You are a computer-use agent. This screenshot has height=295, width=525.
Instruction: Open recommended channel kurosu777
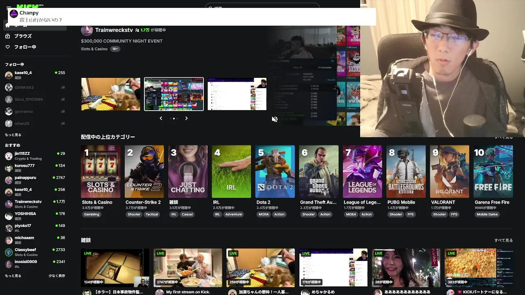[x=35, y=168]
